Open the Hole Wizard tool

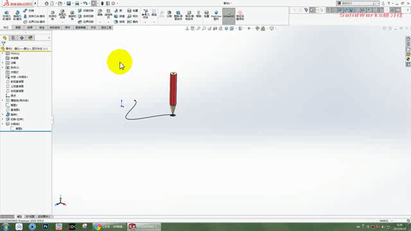pyautogui.click(x=62, y=15)
